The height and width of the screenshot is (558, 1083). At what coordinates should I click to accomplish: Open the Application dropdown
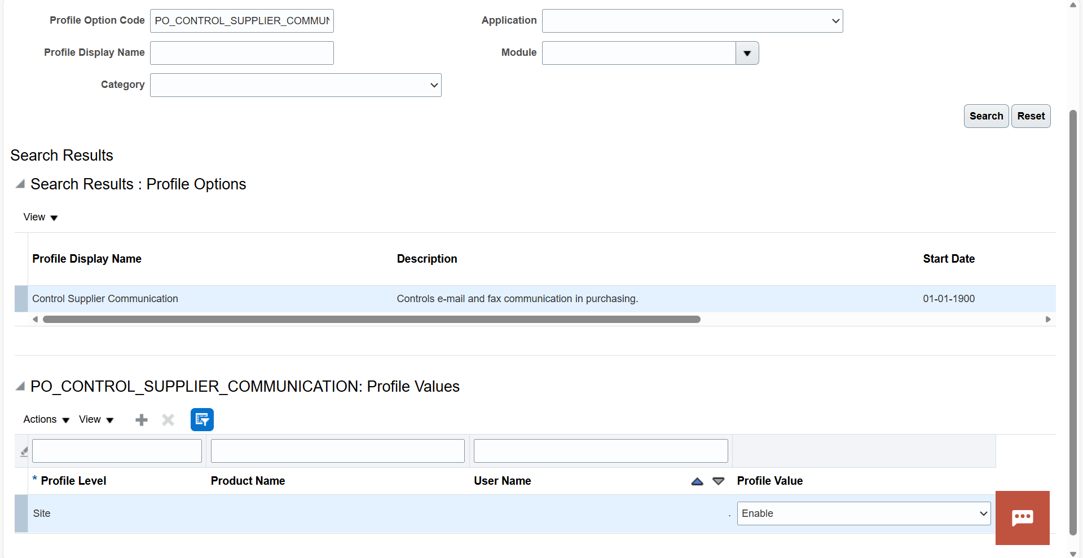(692, 21)
